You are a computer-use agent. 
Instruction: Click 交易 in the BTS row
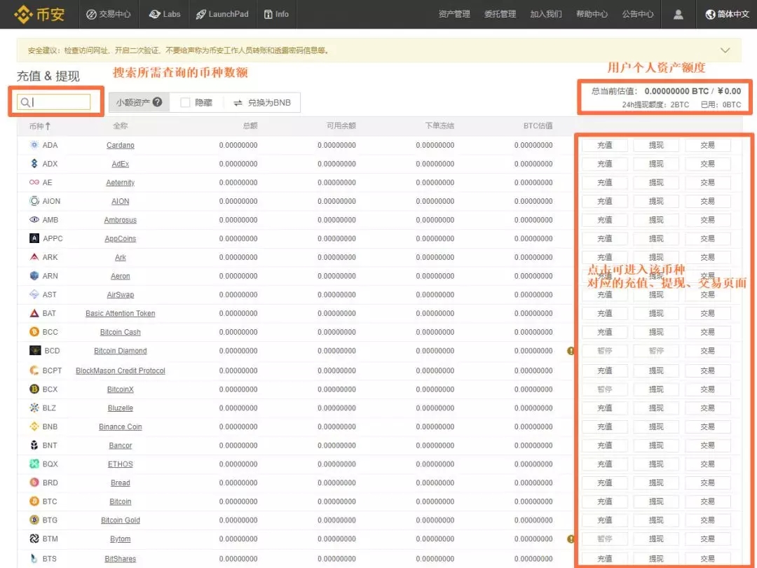click(x=707, y=558)
